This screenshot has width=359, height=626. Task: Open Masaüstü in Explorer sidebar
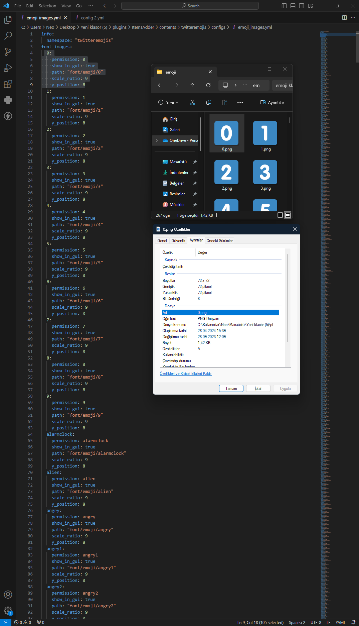(x=178, y=162)
